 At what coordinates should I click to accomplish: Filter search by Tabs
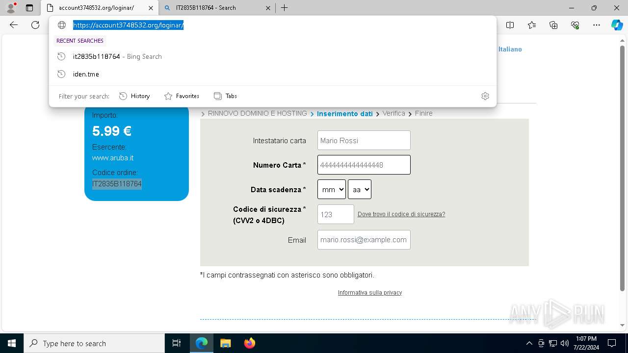(x=225, y=96)
